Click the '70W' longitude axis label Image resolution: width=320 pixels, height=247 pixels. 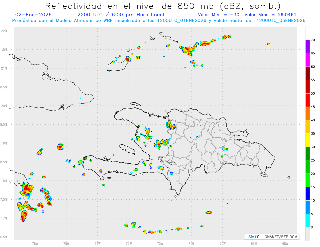click(223, 243)
